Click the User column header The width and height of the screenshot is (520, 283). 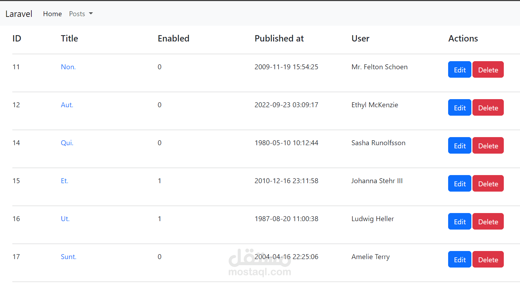point(360,38)
